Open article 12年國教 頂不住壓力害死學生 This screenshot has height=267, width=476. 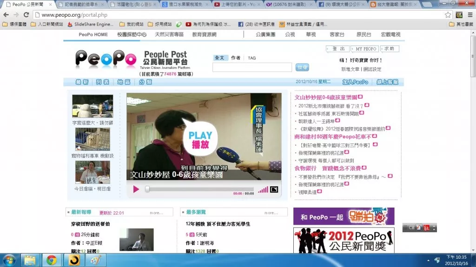(218, 224)
